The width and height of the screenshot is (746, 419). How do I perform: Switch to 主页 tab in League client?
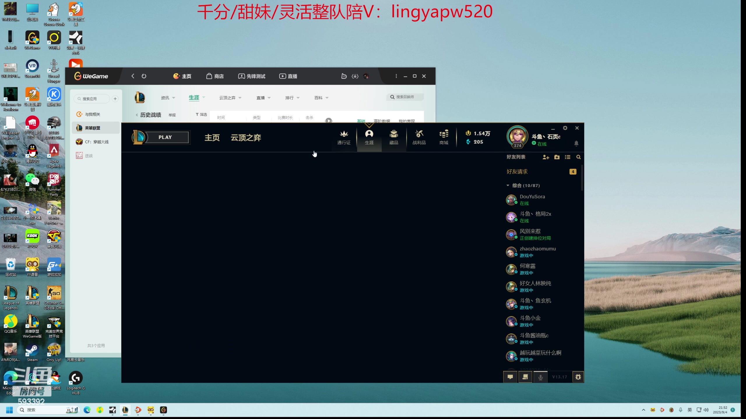(212, 138)
